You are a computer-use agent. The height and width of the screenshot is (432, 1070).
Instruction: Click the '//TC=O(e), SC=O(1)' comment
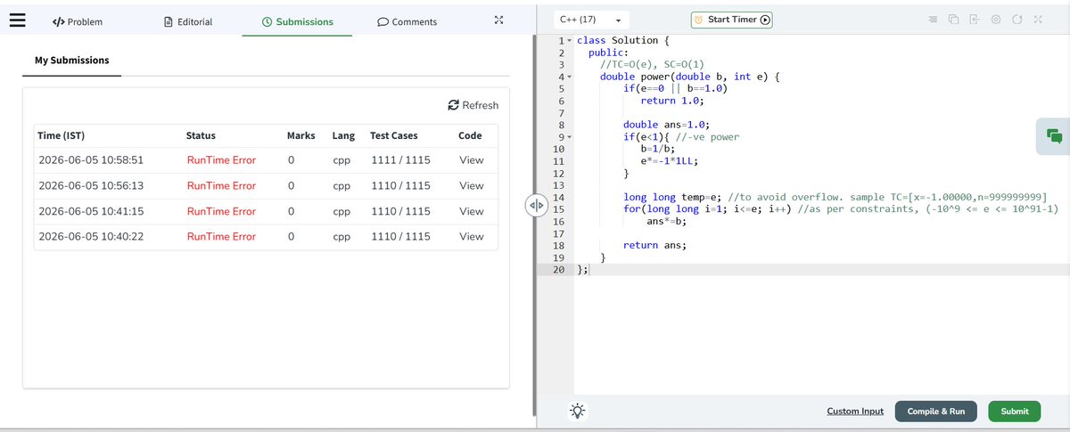tap(653, 65)
